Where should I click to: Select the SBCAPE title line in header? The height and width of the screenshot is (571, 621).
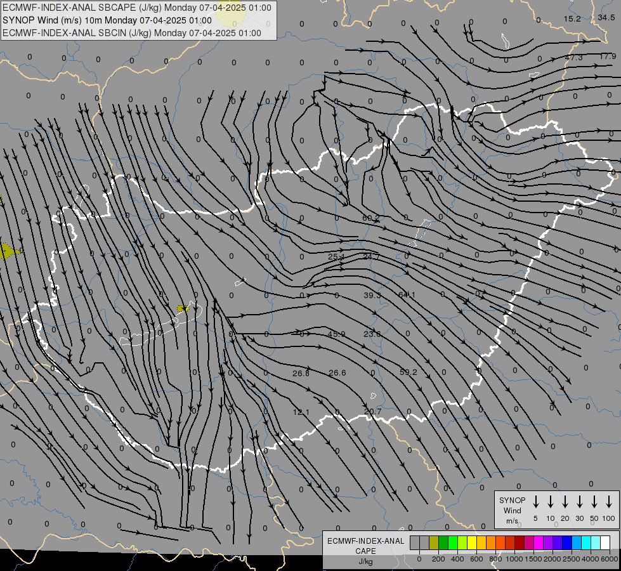137,8
